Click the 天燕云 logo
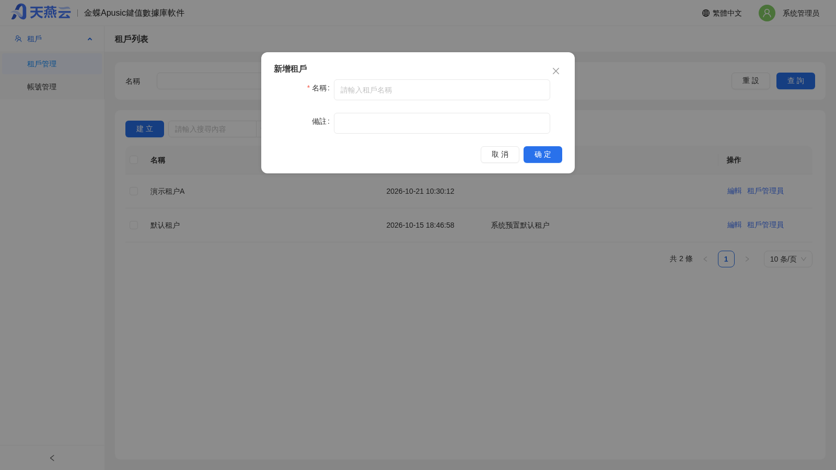 (x=41, y=12)
